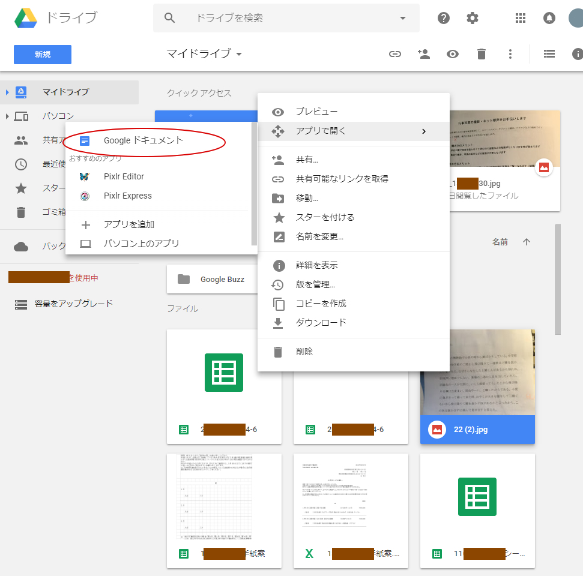
Task: Click the Google Drive logo
Action: tap(26, 18)
